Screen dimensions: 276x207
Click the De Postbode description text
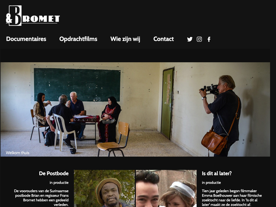41,198
